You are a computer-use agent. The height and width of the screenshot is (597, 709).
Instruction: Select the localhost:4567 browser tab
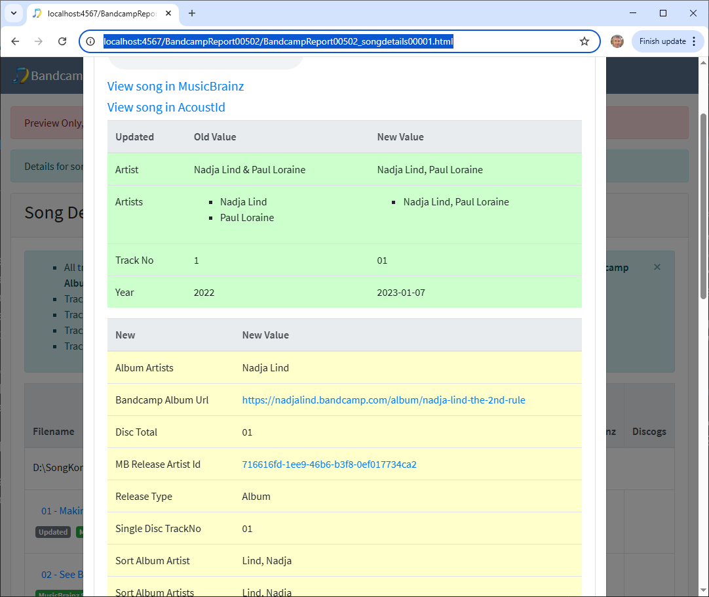(x=98, y=13)
